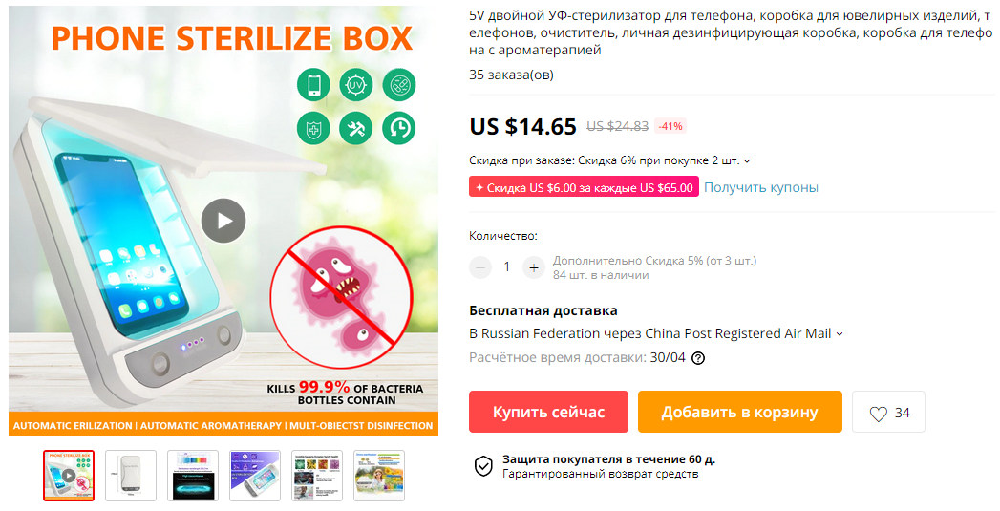Click the Добавить в корзину button
1000x511 pixels.
coord(740,412)
